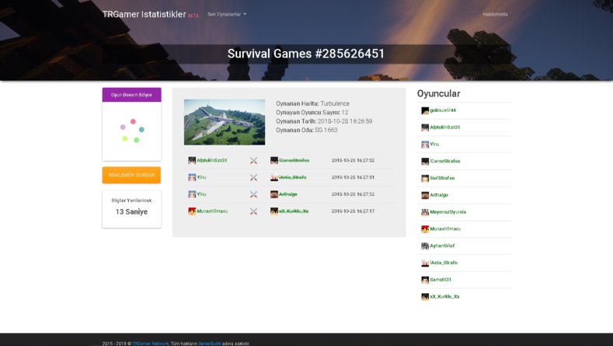Click struck-out !CanerStrafee avatar in kill feed

[x=274, y=160]
